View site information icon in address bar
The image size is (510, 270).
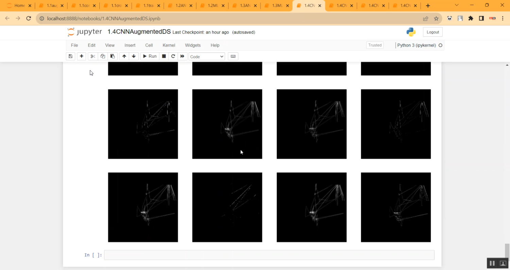(42, 18)
